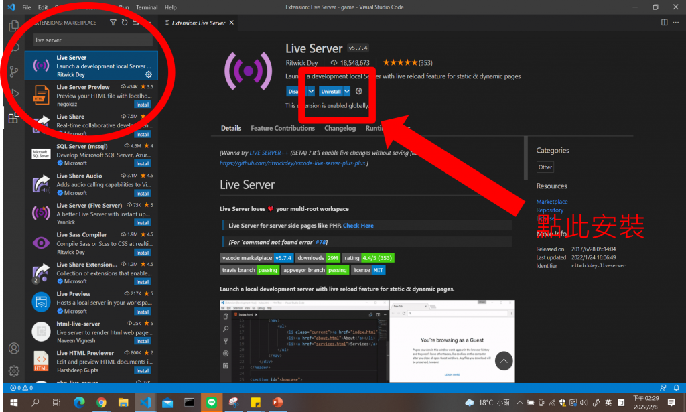This screenshot has width=686, height=412.
Task: Open notifications bell in status bar
Action: (x=676, y=387)
